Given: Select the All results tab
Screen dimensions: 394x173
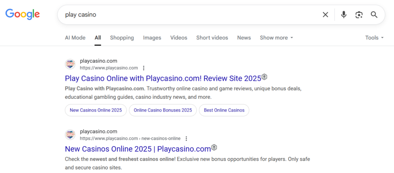Looking at the screenshot, I should pos(98,38).
